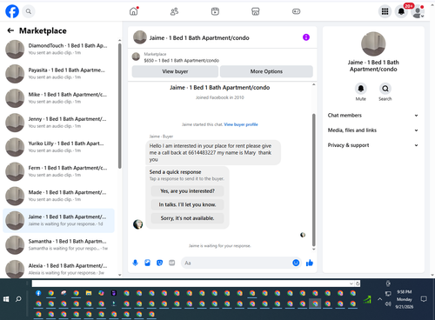Send a thumbs-up like

click(310, 263)
